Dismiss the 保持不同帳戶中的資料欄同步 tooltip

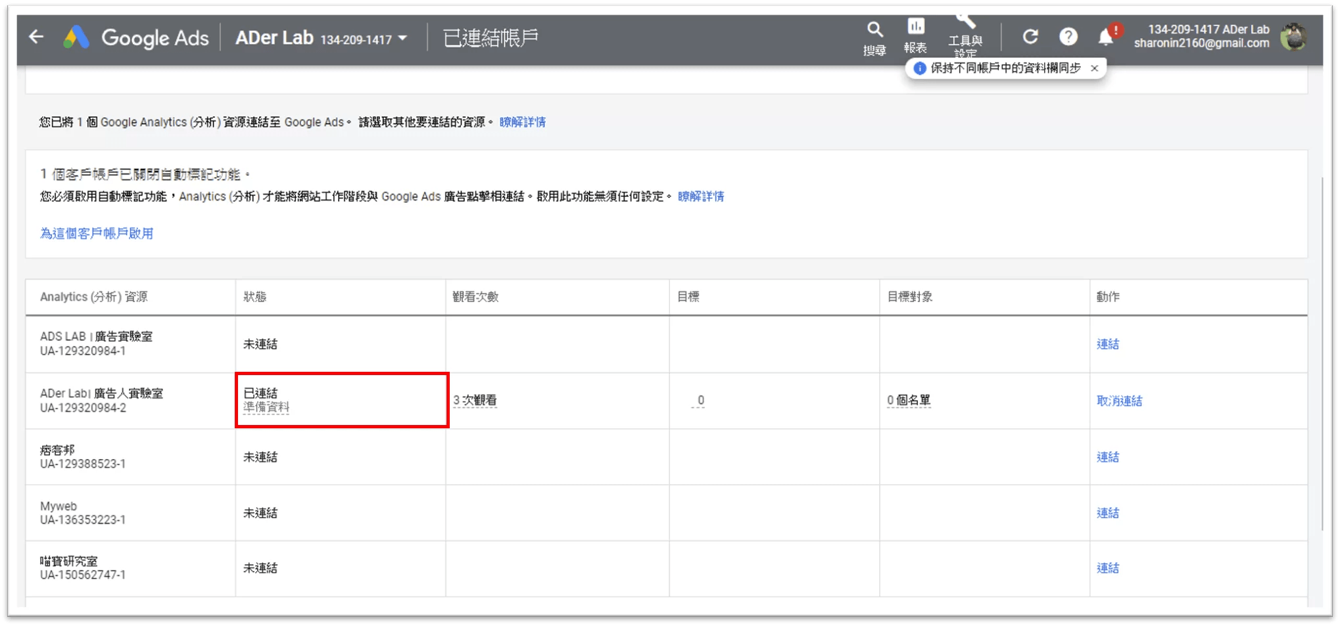point(1094,68)
